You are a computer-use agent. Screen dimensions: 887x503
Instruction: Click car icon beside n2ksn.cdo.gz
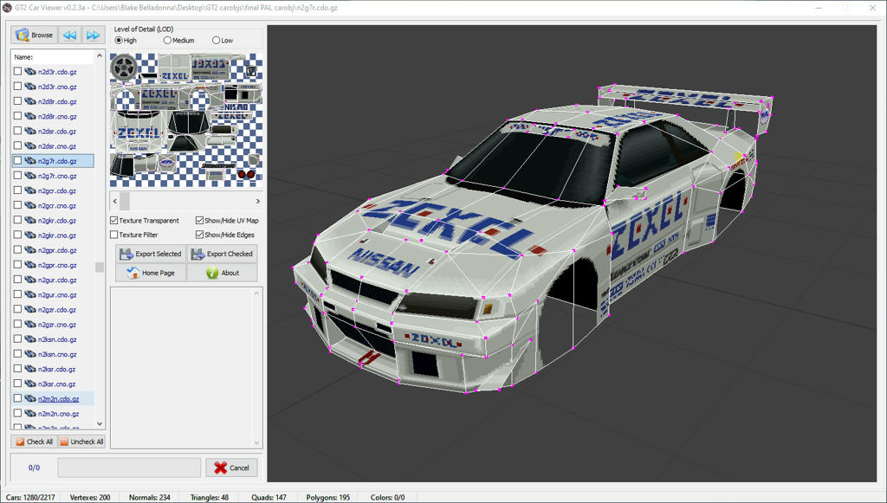coord(30,339)
